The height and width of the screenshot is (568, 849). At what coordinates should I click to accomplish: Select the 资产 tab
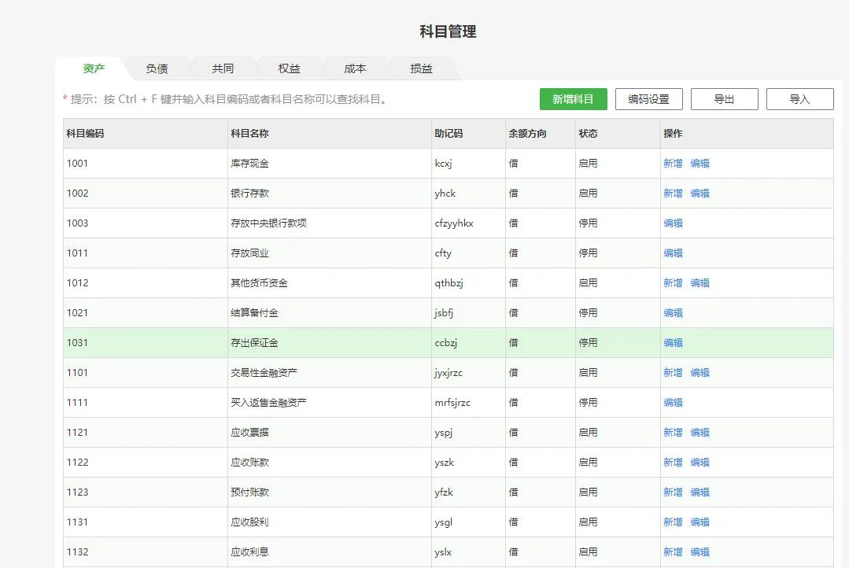pyautogui.click(x=92, y=68)
